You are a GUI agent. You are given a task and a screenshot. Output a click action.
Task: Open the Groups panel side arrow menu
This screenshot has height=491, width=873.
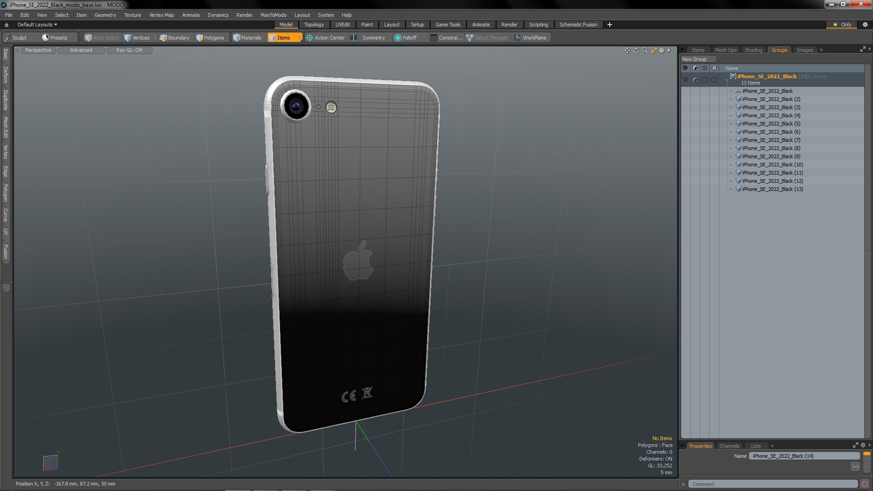click(869, 49)
